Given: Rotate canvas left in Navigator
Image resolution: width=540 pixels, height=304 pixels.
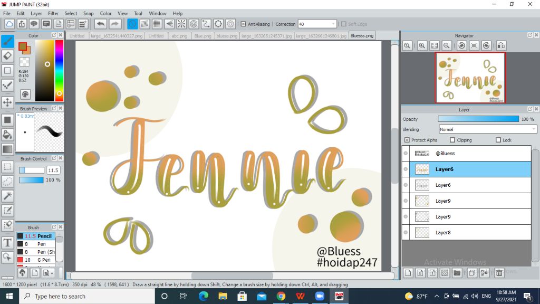Looking at the screenshot, I should pos(462,45).
